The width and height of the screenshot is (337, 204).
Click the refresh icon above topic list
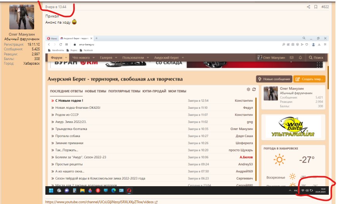(254, 89)
